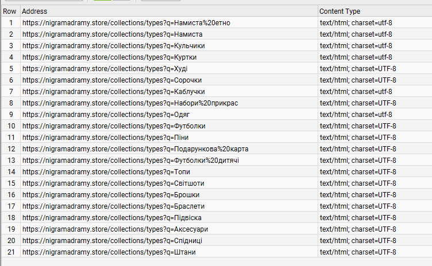This screenshot has height=266, width=432.
Task: Click the Content Type column header
Action: (375, 11)
